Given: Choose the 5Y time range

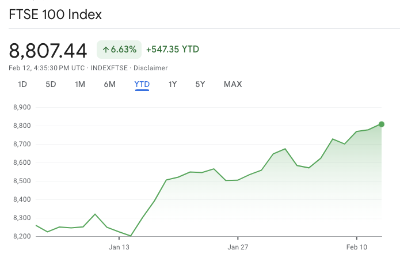Looking at the screenshot, I should 200,84.
